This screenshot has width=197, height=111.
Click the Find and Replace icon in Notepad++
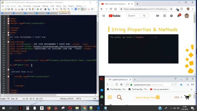[x=49, y=9]
